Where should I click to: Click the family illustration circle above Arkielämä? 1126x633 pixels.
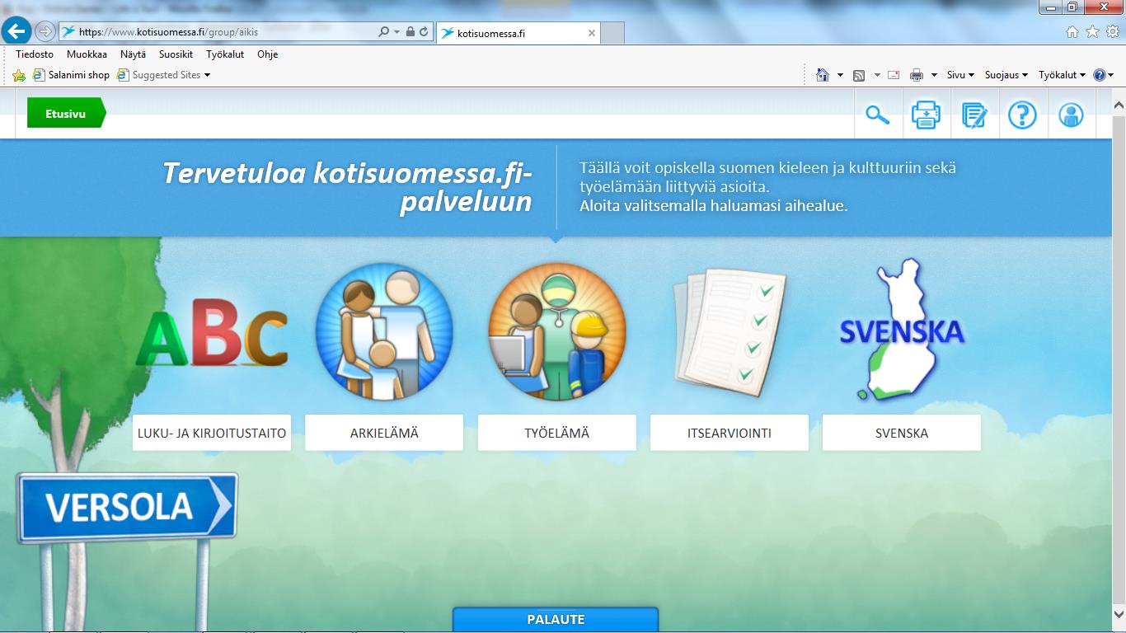[384, 331]
